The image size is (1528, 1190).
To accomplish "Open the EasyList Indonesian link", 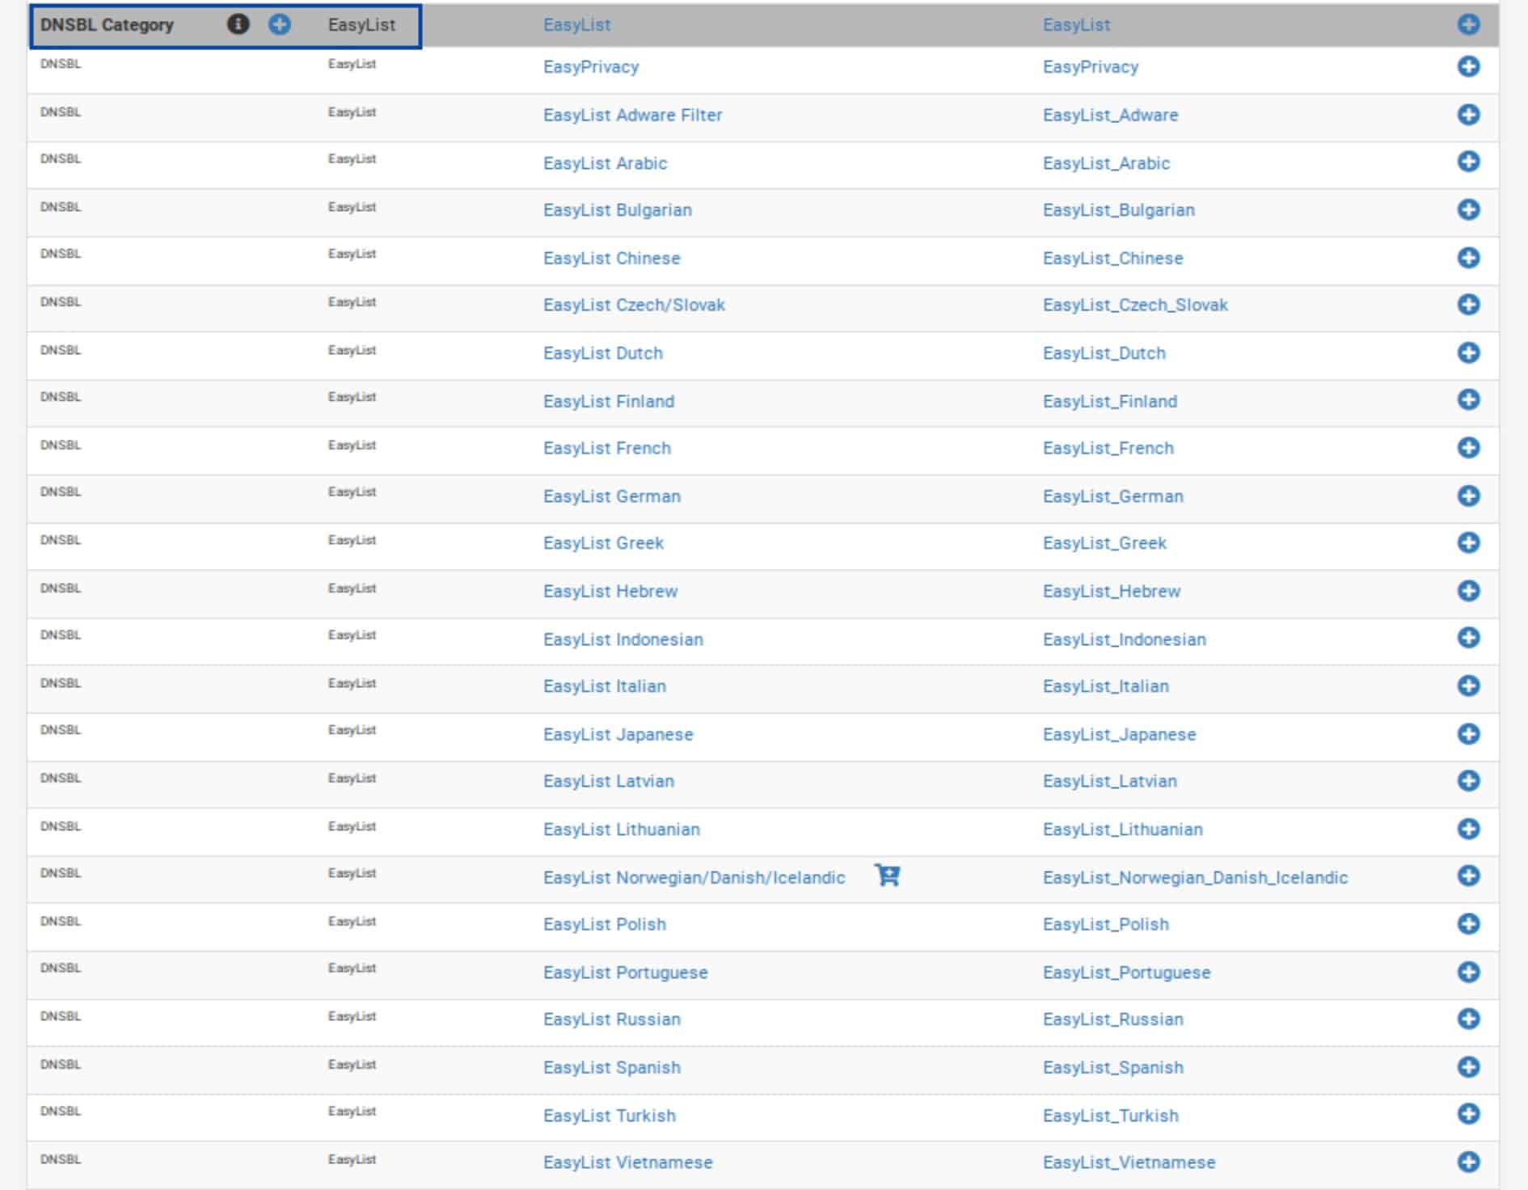I will coord(623,639).
